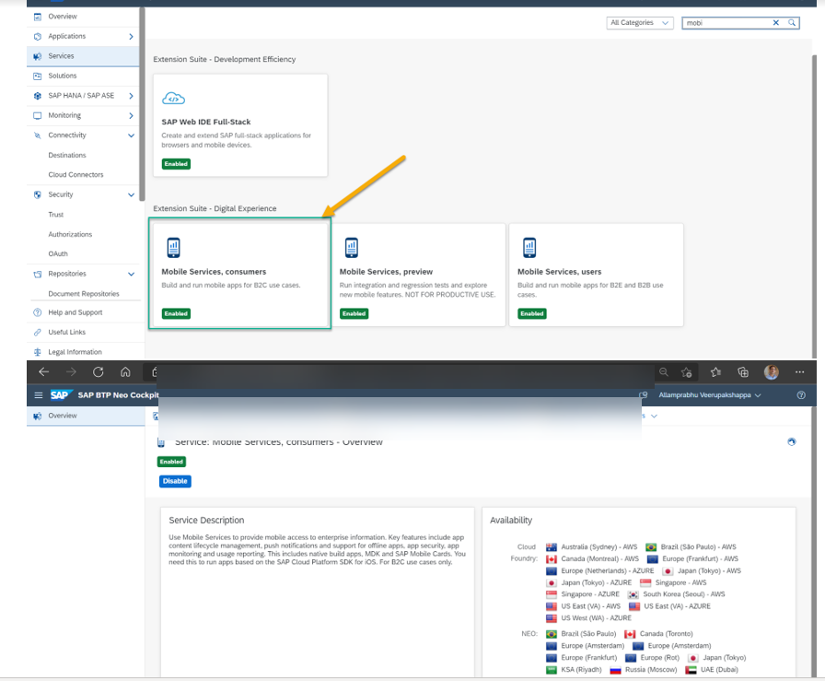This screenshot has width=825, height=681.
Task: Select Authorizations in the sidebar
Action: [x=70, y=234]
